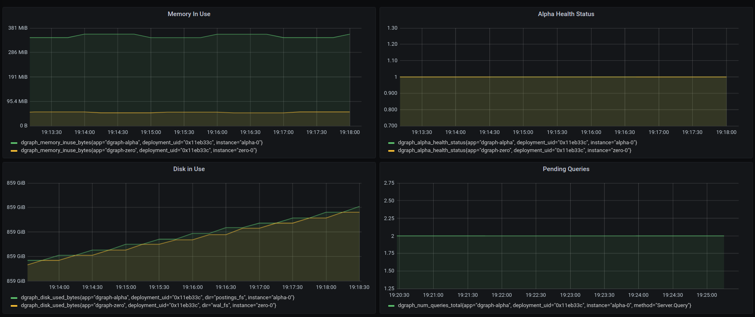Open the Alpha Health Status panel title
The image size is (755, 317).
pyautogui.click(x=566, y=14)
